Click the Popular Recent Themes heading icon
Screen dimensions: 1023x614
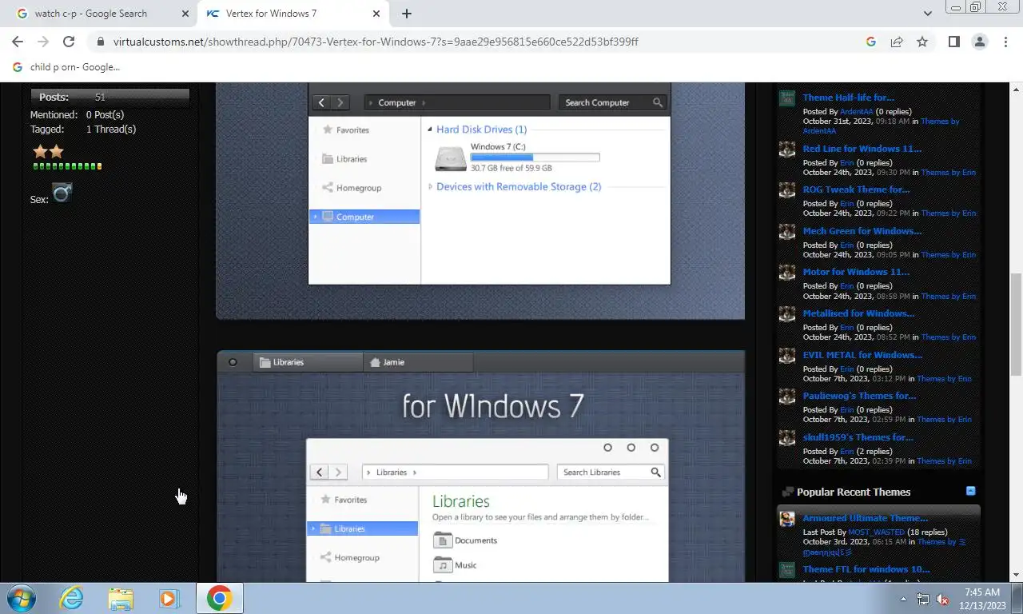click(788, 492)
